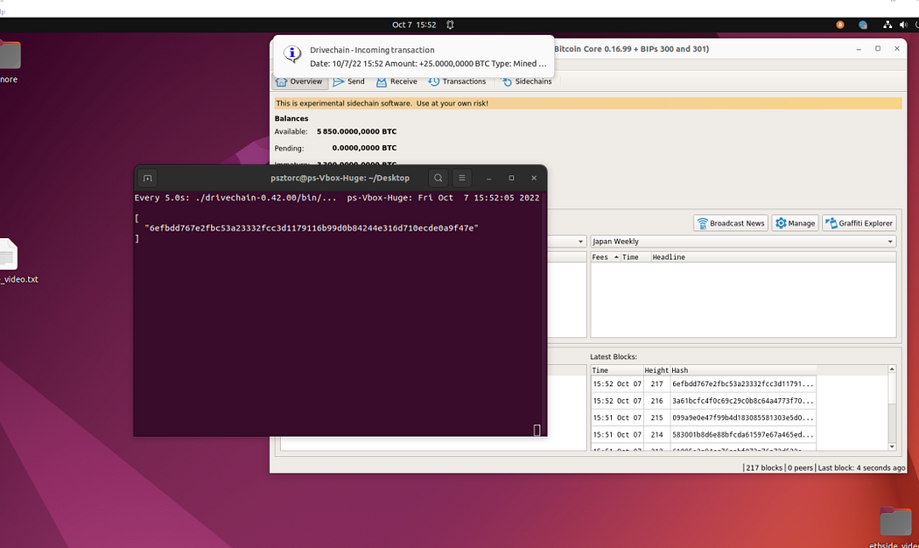Click the terminal search icon
The height and width of the screenshot is (548, 919).
tap(438, 178)
